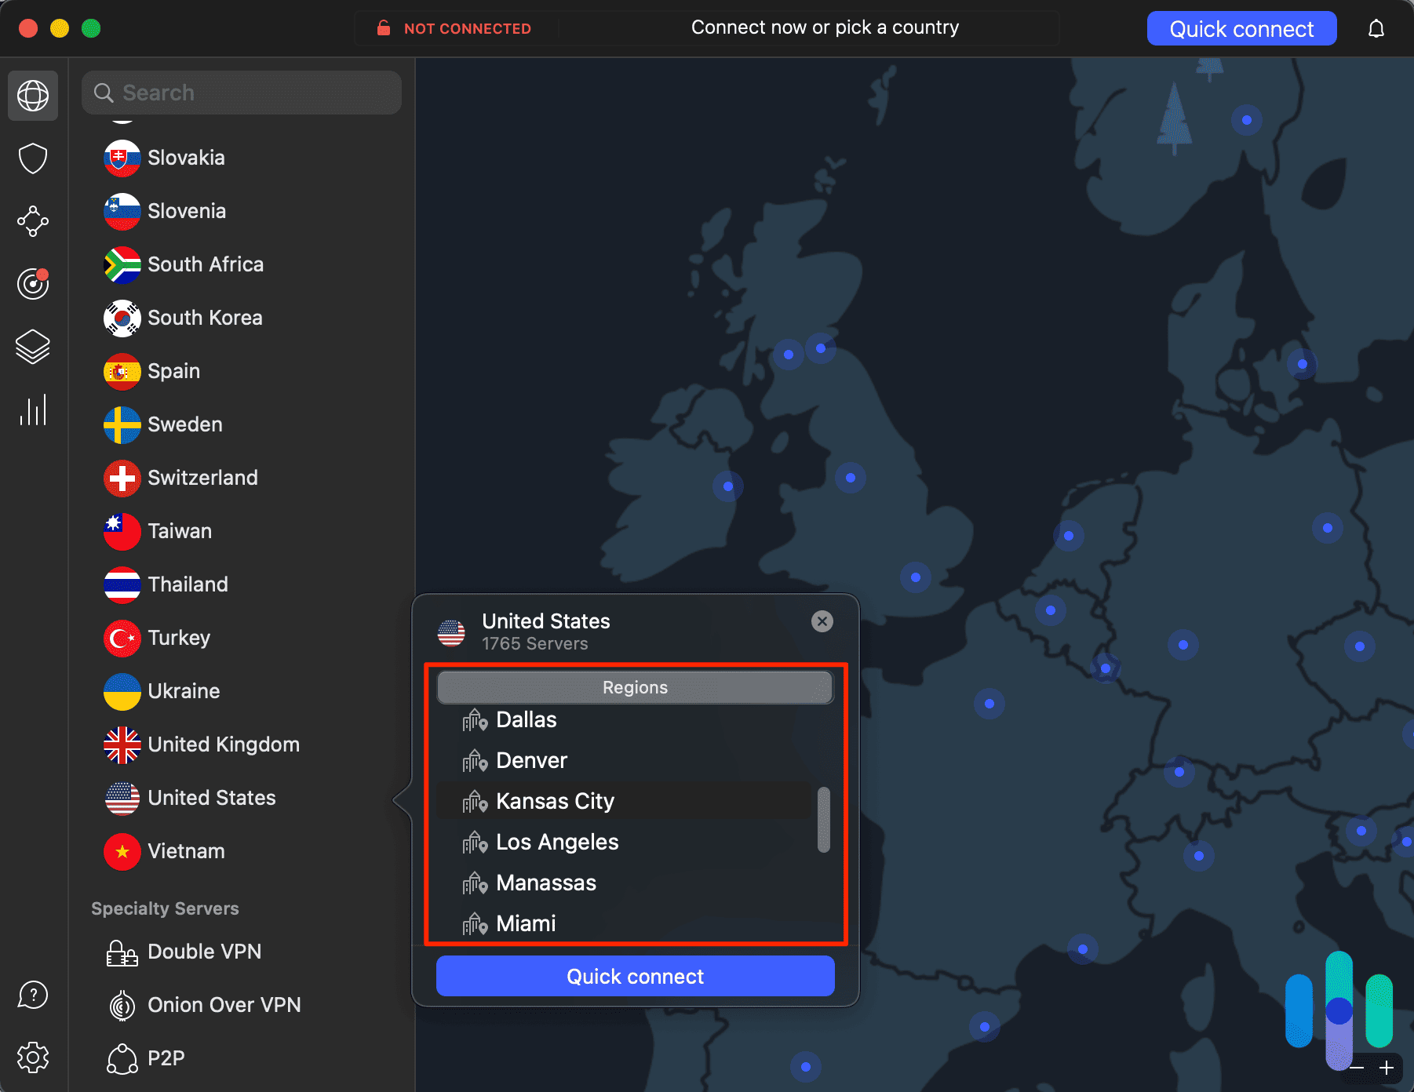
Task: Open Dark Web Monitor with alert badge
Action: click(32, 284)
